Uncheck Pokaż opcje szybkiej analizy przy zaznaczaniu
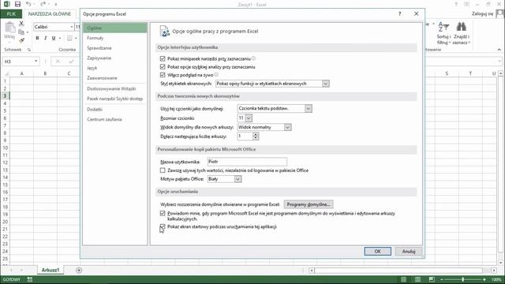Viewport: 505px width, 284px height. [x=163, y=66]
